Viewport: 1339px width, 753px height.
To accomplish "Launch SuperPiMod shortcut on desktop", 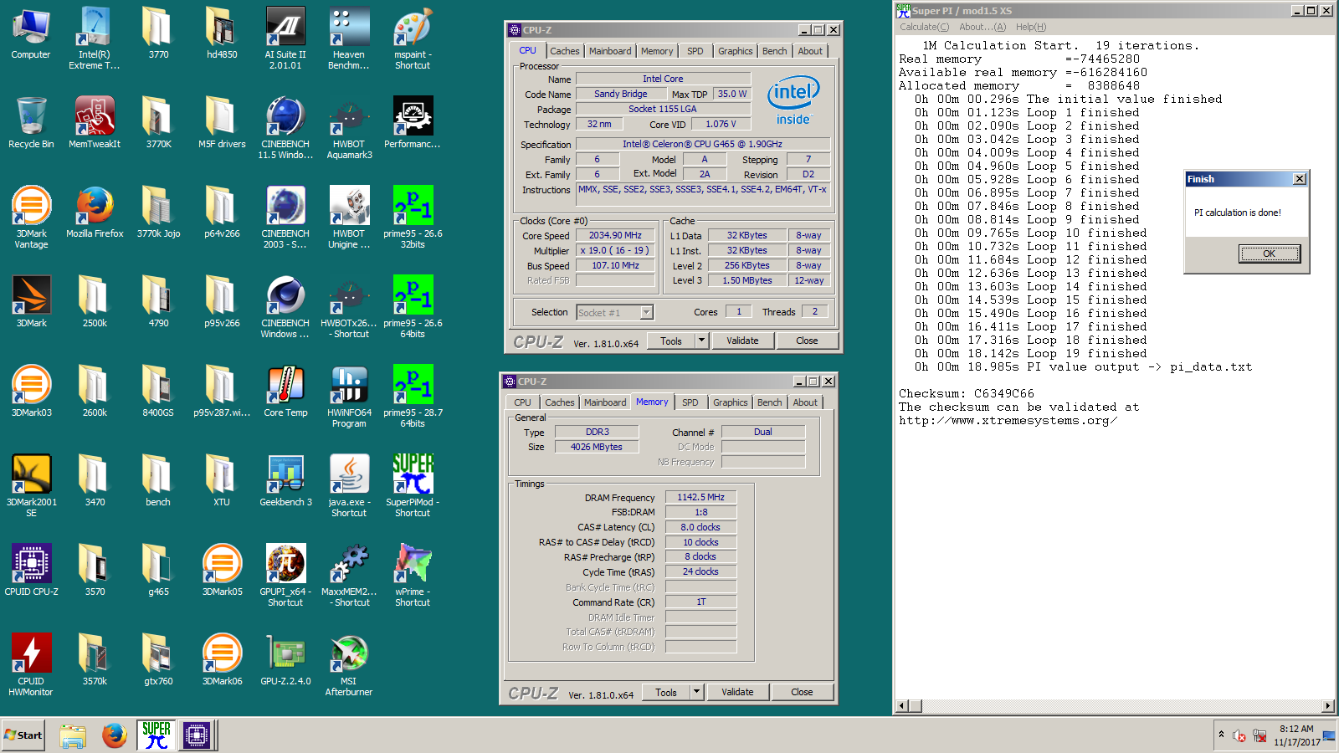I will click(413, 485).
